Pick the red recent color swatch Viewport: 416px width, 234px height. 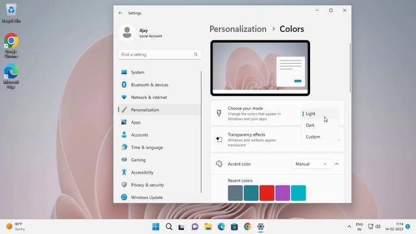tap(266, 193)
